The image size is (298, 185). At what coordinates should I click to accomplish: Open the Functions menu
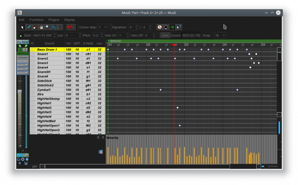click(36, 20)
